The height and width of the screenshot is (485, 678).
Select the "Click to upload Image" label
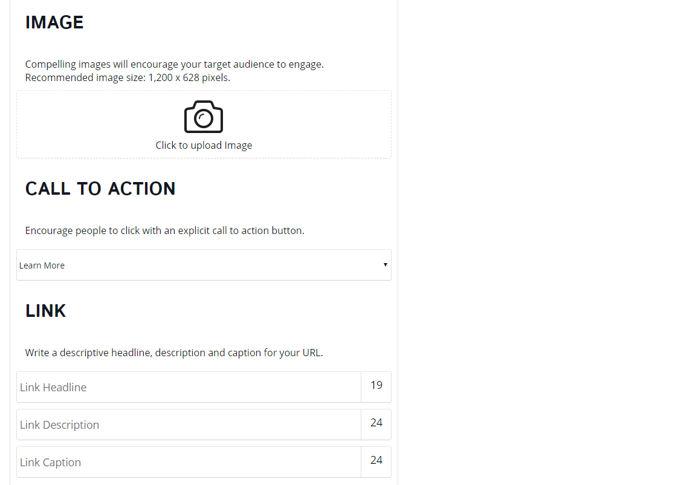(x=204, y=145)
